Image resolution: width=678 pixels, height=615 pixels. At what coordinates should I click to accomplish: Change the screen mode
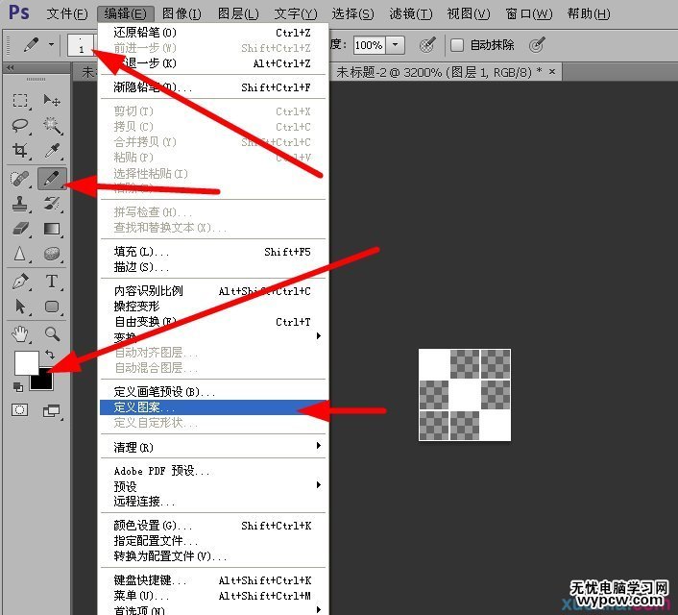[x=52, y=410]
